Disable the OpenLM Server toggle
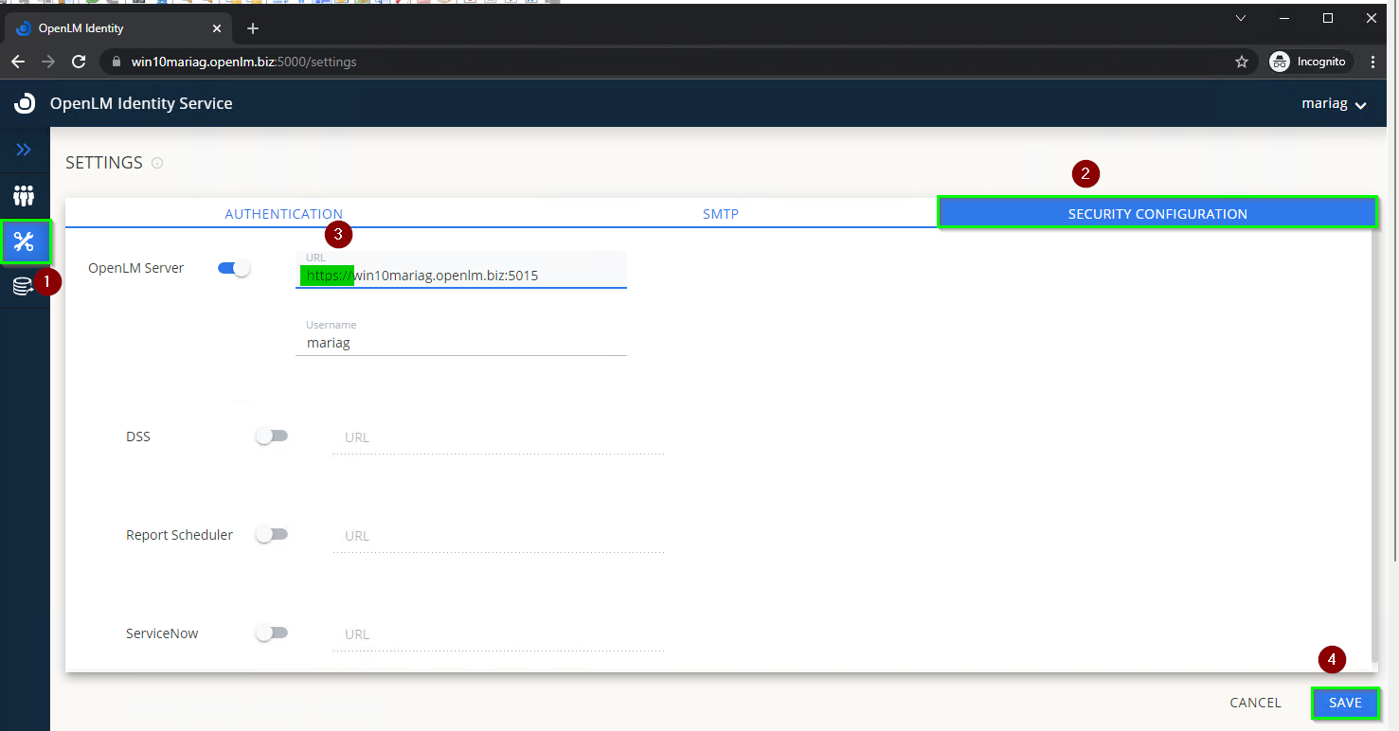 pos(234,268)
